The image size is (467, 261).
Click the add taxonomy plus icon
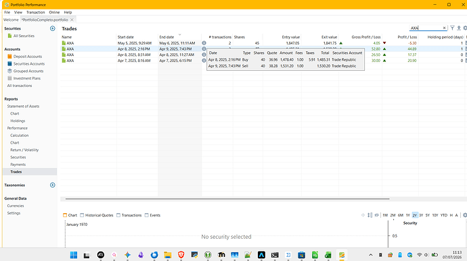pos(52,185)
